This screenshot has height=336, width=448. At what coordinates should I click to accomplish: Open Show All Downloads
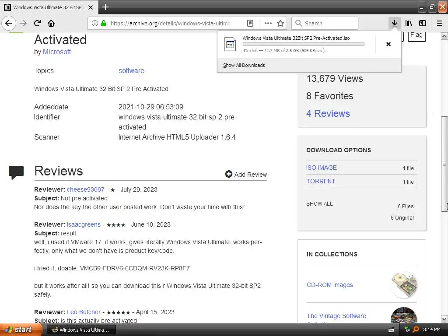pos(244,65)
